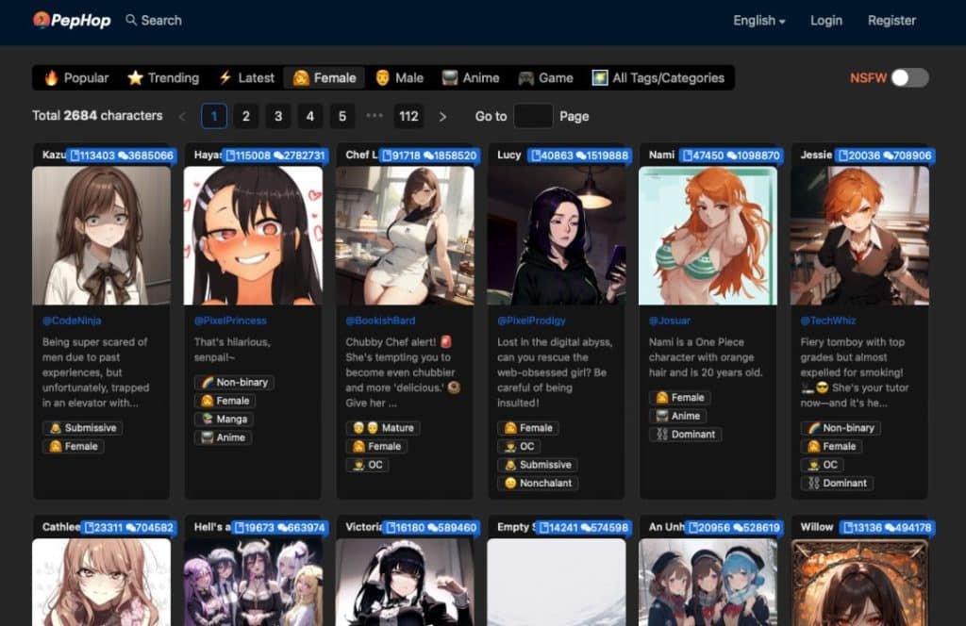Select the Male category tab
The image size is (966, 626).
(x=399, y=78)
